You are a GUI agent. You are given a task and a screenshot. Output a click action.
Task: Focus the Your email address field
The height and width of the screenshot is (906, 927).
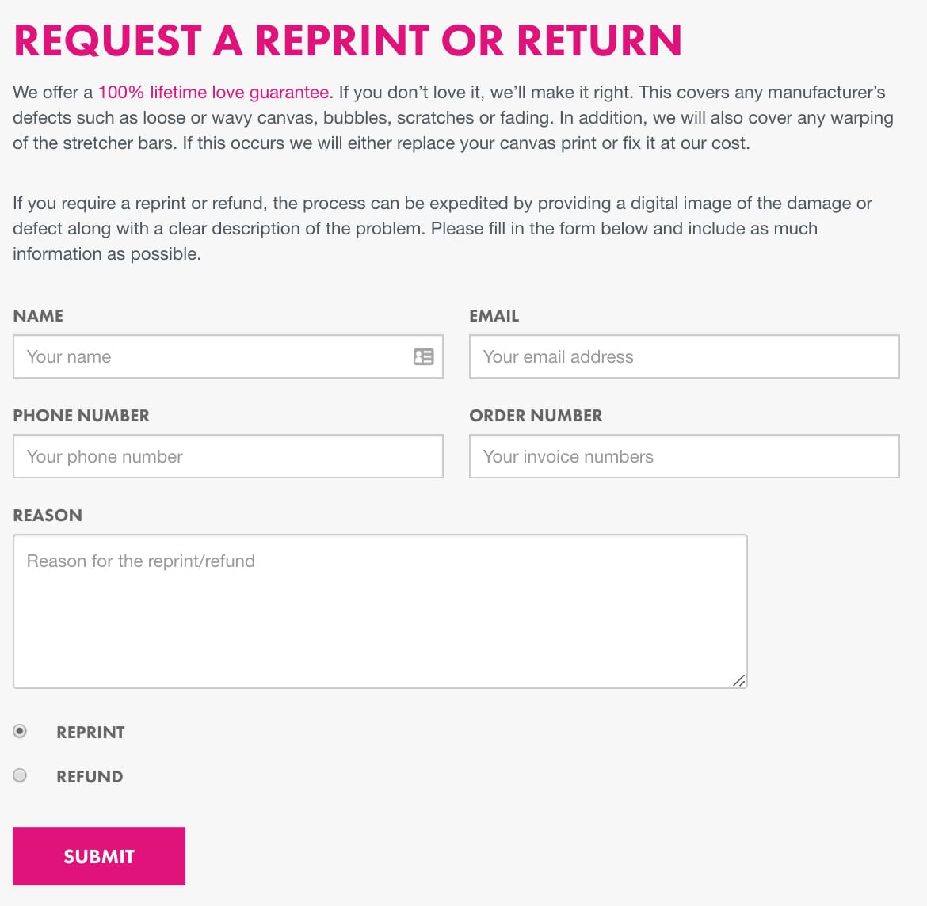coord(685,356)
